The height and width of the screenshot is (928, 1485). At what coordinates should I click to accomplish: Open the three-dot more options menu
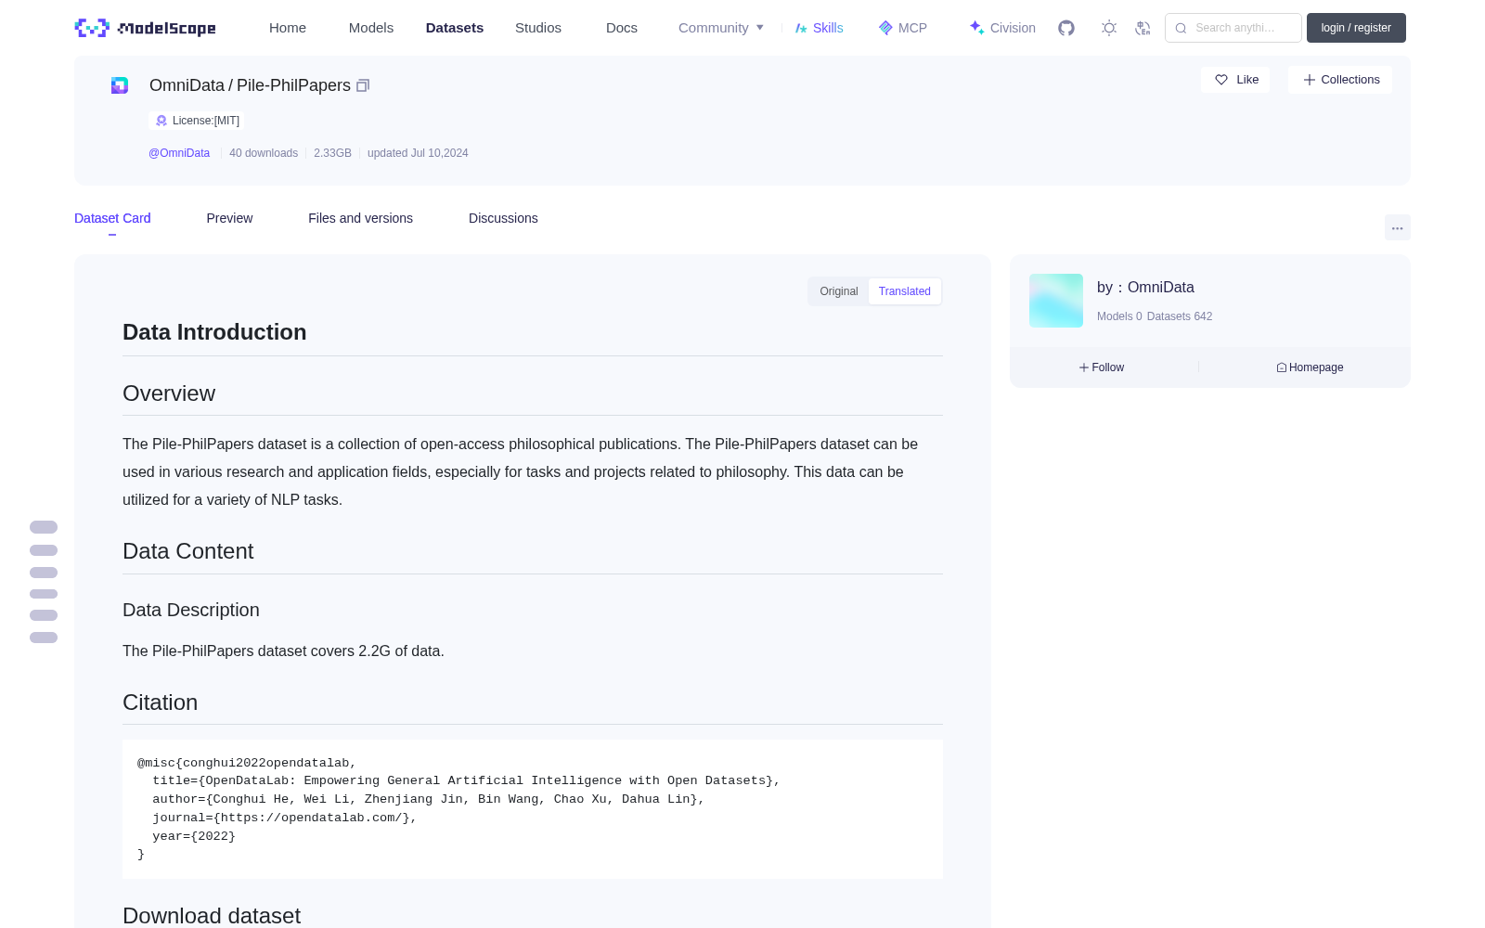(x=1397, y=227)
